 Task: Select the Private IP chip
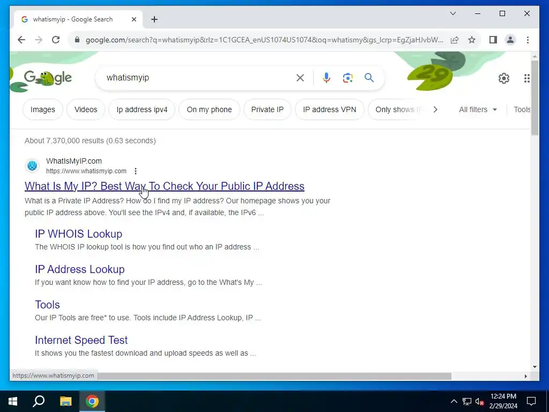[267, 109]
